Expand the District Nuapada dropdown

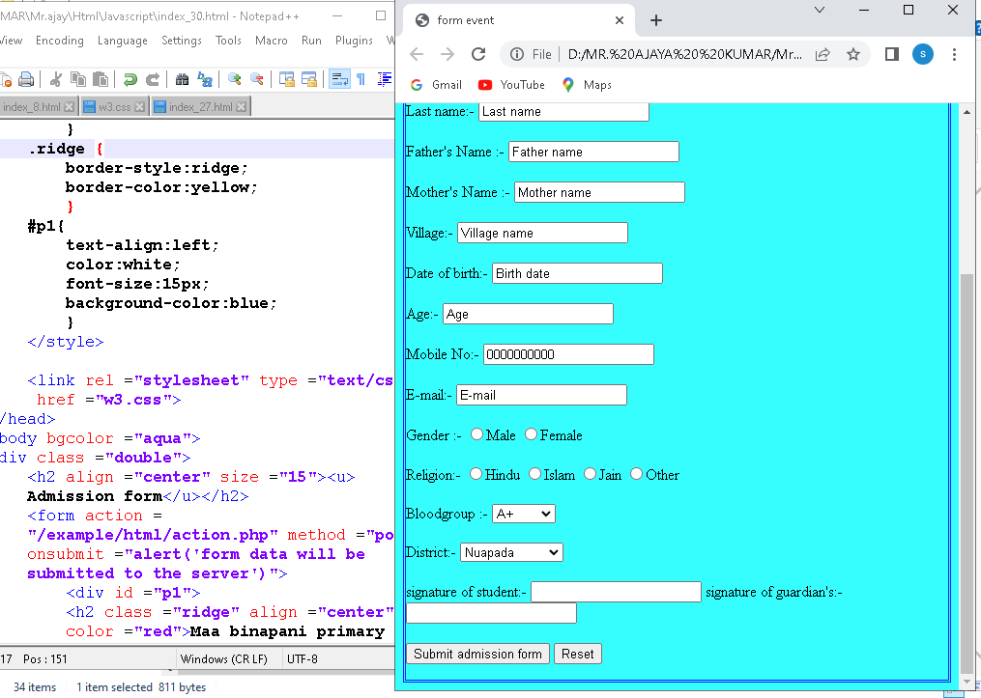coord(511,552)
